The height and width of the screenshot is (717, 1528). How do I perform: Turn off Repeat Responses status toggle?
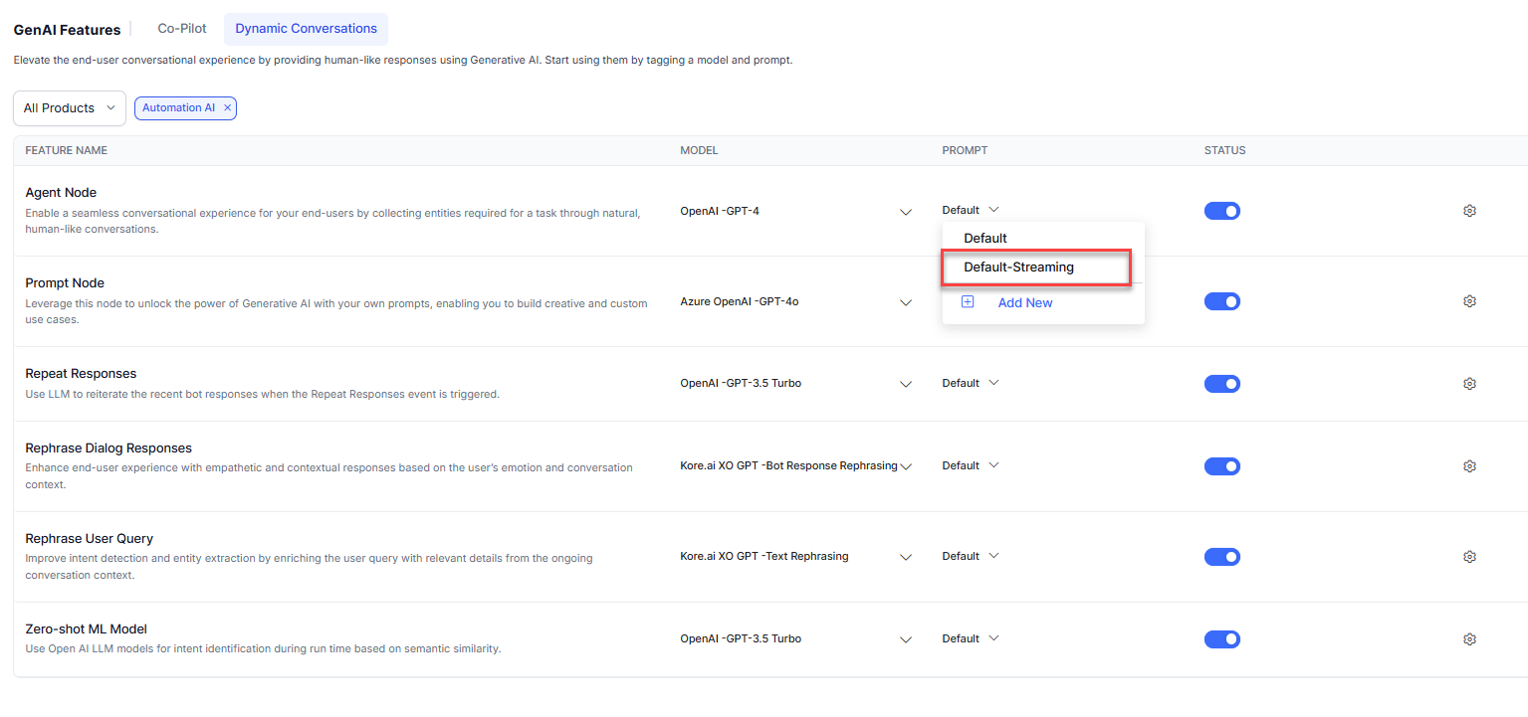(x=1221, y=384)
